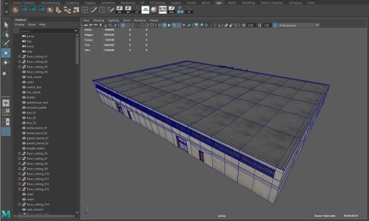Open the Outliner Help menu

click(42, 25)
